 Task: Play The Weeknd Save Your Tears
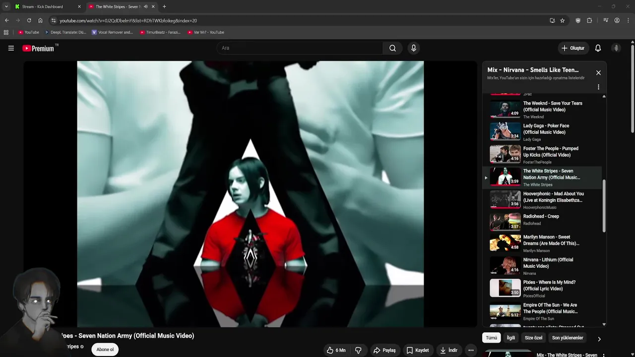(542, 109)
